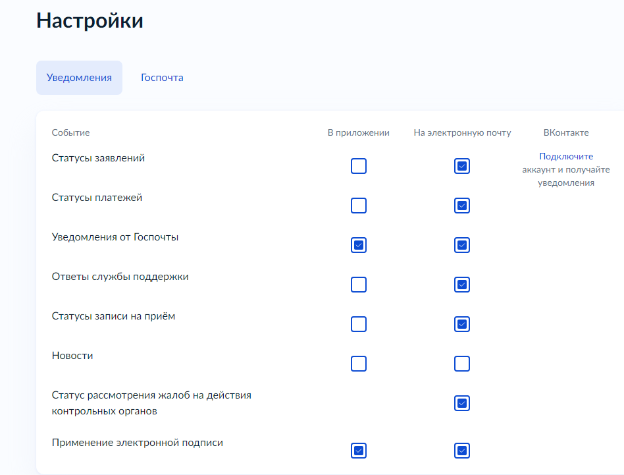This screenshot has width=624, height=475.
Task: Turn off email for Ответы службы поддержки
Action: 462,285
